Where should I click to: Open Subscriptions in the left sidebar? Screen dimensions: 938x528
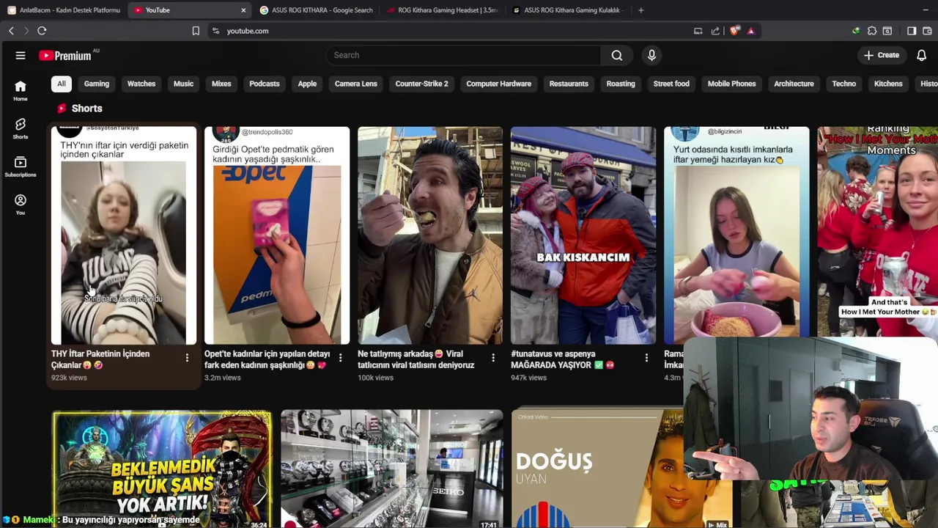[21, 166]
